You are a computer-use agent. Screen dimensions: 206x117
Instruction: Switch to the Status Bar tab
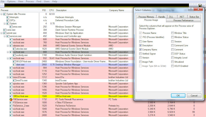coord(194,17)
